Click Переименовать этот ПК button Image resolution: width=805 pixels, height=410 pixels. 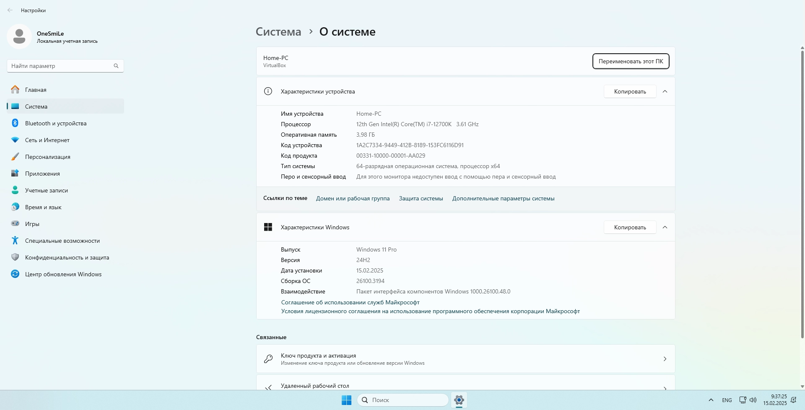click(631, 61)
